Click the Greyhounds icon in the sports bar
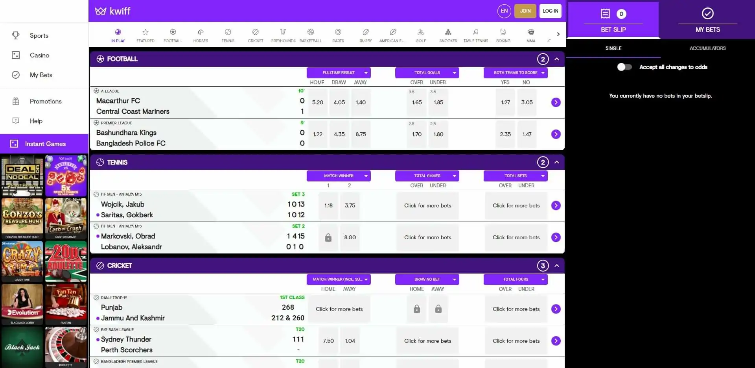Screen dimensions: 755x368 coord(283,35)
